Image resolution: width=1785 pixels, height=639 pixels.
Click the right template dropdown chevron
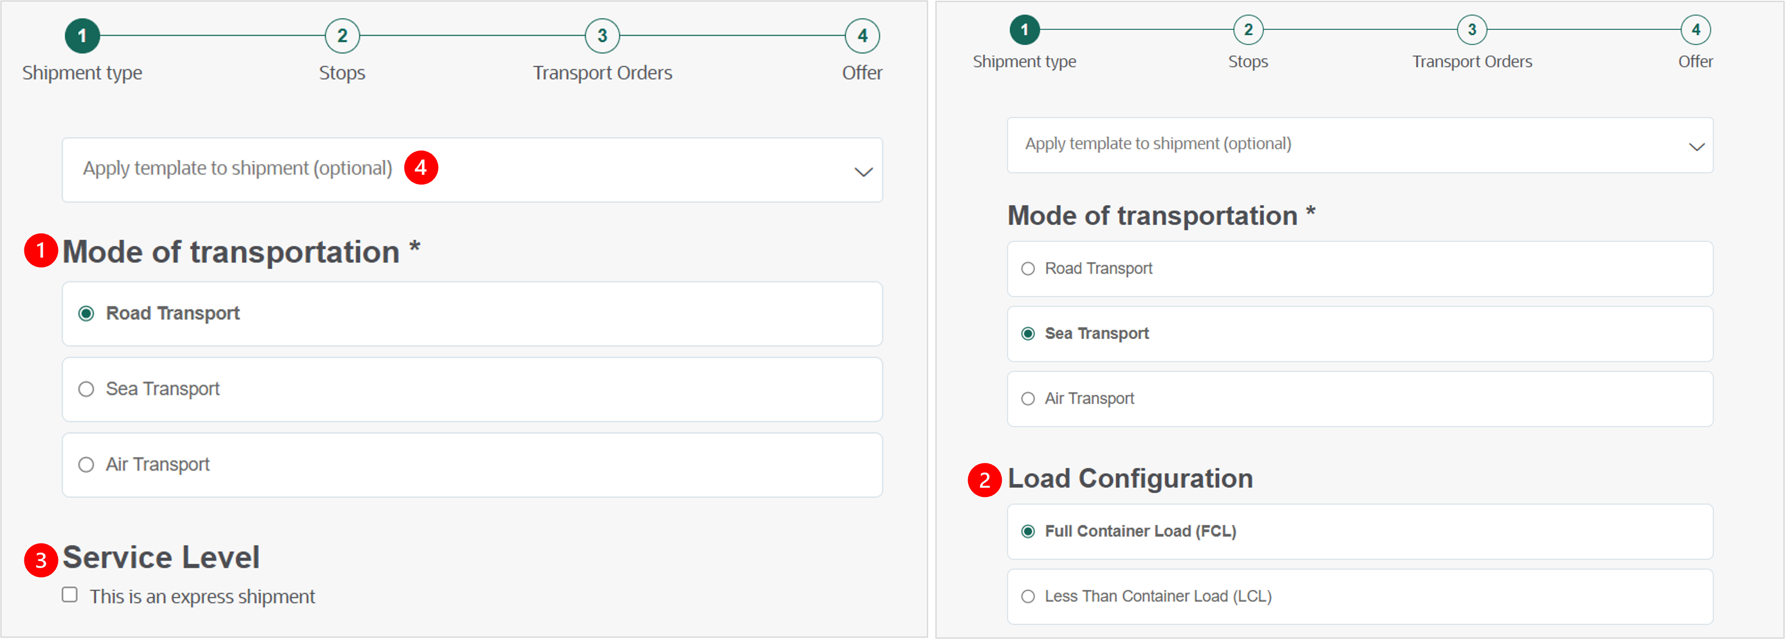(x=1697, y=147)
